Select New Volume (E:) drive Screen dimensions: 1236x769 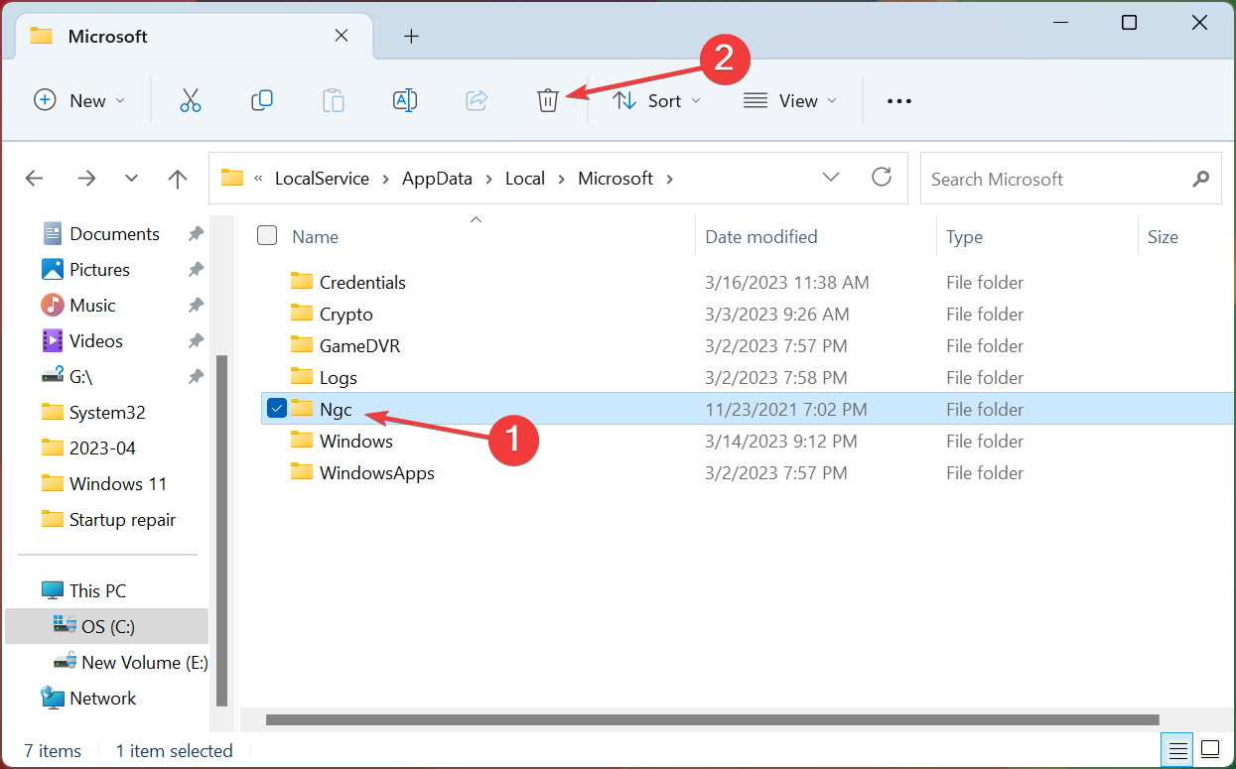point(145,663)
